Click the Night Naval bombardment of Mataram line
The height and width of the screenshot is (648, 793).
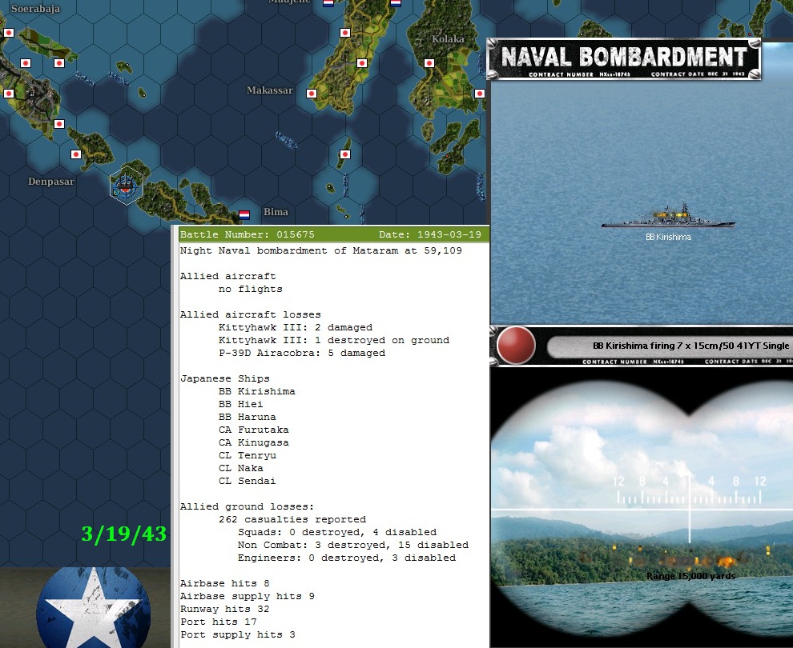pyautogui.click(x=320, y=250)
